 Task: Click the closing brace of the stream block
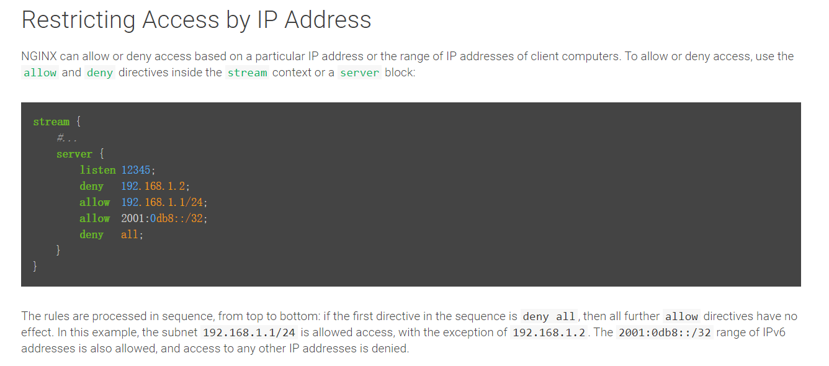[35, 267]
